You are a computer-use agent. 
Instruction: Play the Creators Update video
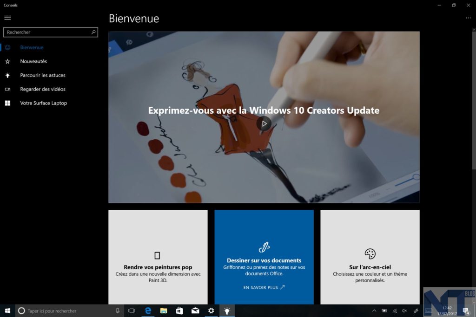tap(264, 123)
